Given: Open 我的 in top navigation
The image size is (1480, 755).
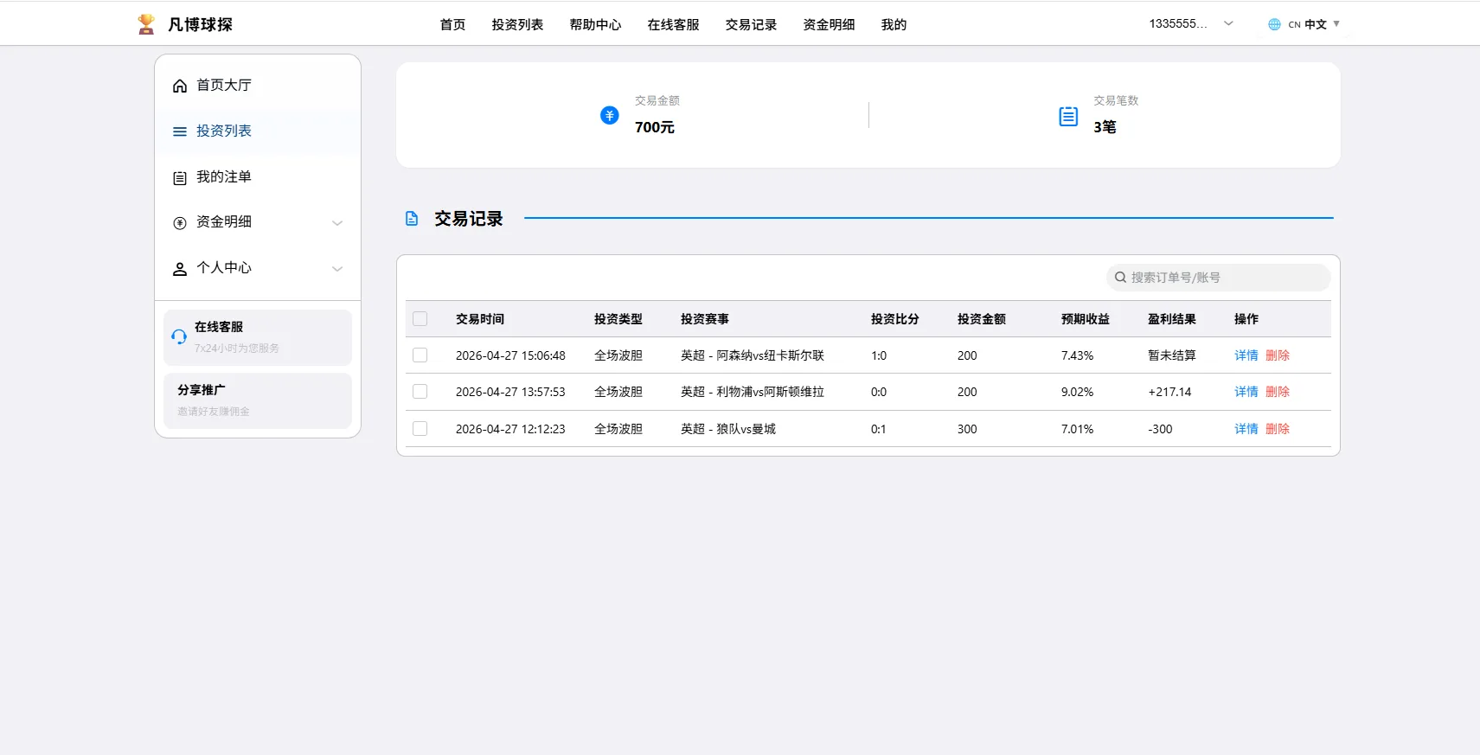Looking at the screenshot, I should 894,25.
